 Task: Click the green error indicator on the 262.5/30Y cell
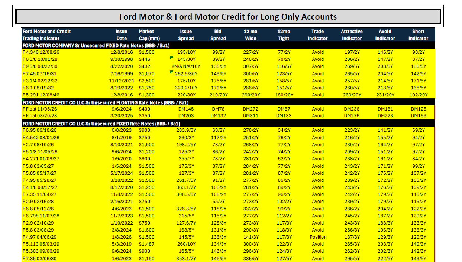click(x=171, y=72)
